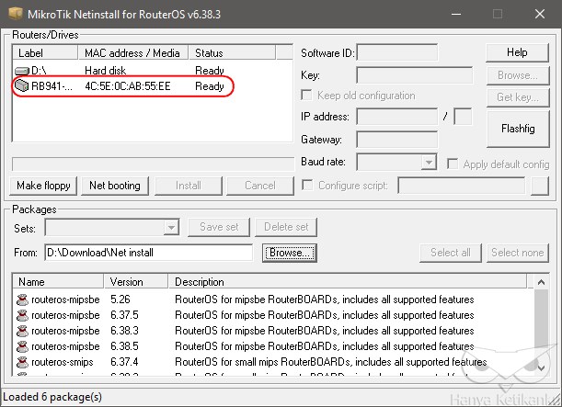Click the Cancel button
562x407 pixels.
pos(260,186)
